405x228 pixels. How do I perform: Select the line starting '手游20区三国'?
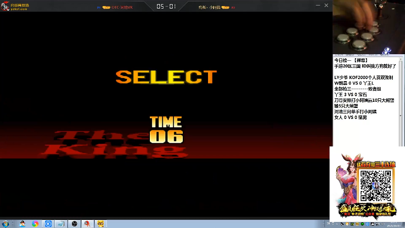pyautogui.click(x=365, y=66)
